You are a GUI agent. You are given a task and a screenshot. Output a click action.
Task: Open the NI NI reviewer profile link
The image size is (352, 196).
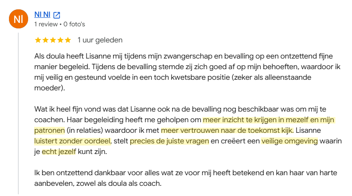(42, 14)
